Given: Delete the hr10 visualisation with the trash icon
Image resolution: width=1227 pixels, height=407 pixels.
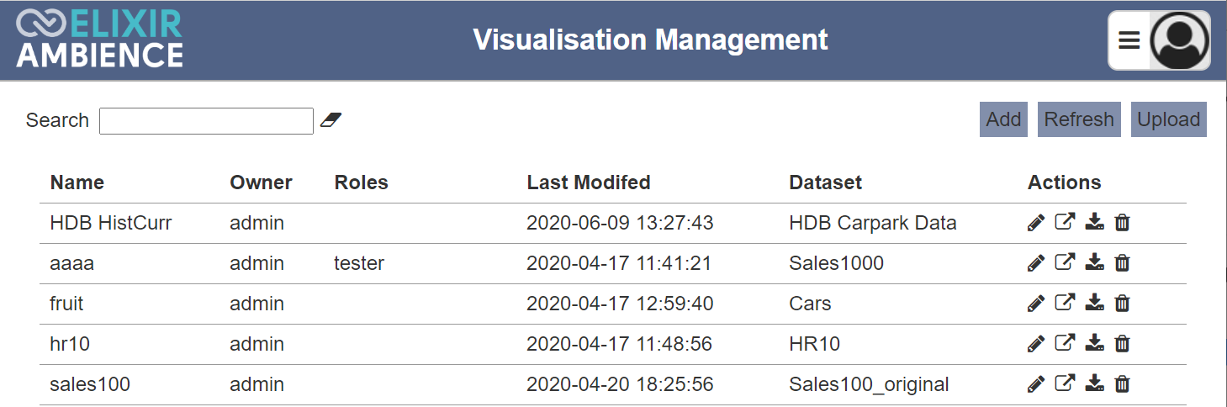Looking at the screenshot, I should 1122,344.
